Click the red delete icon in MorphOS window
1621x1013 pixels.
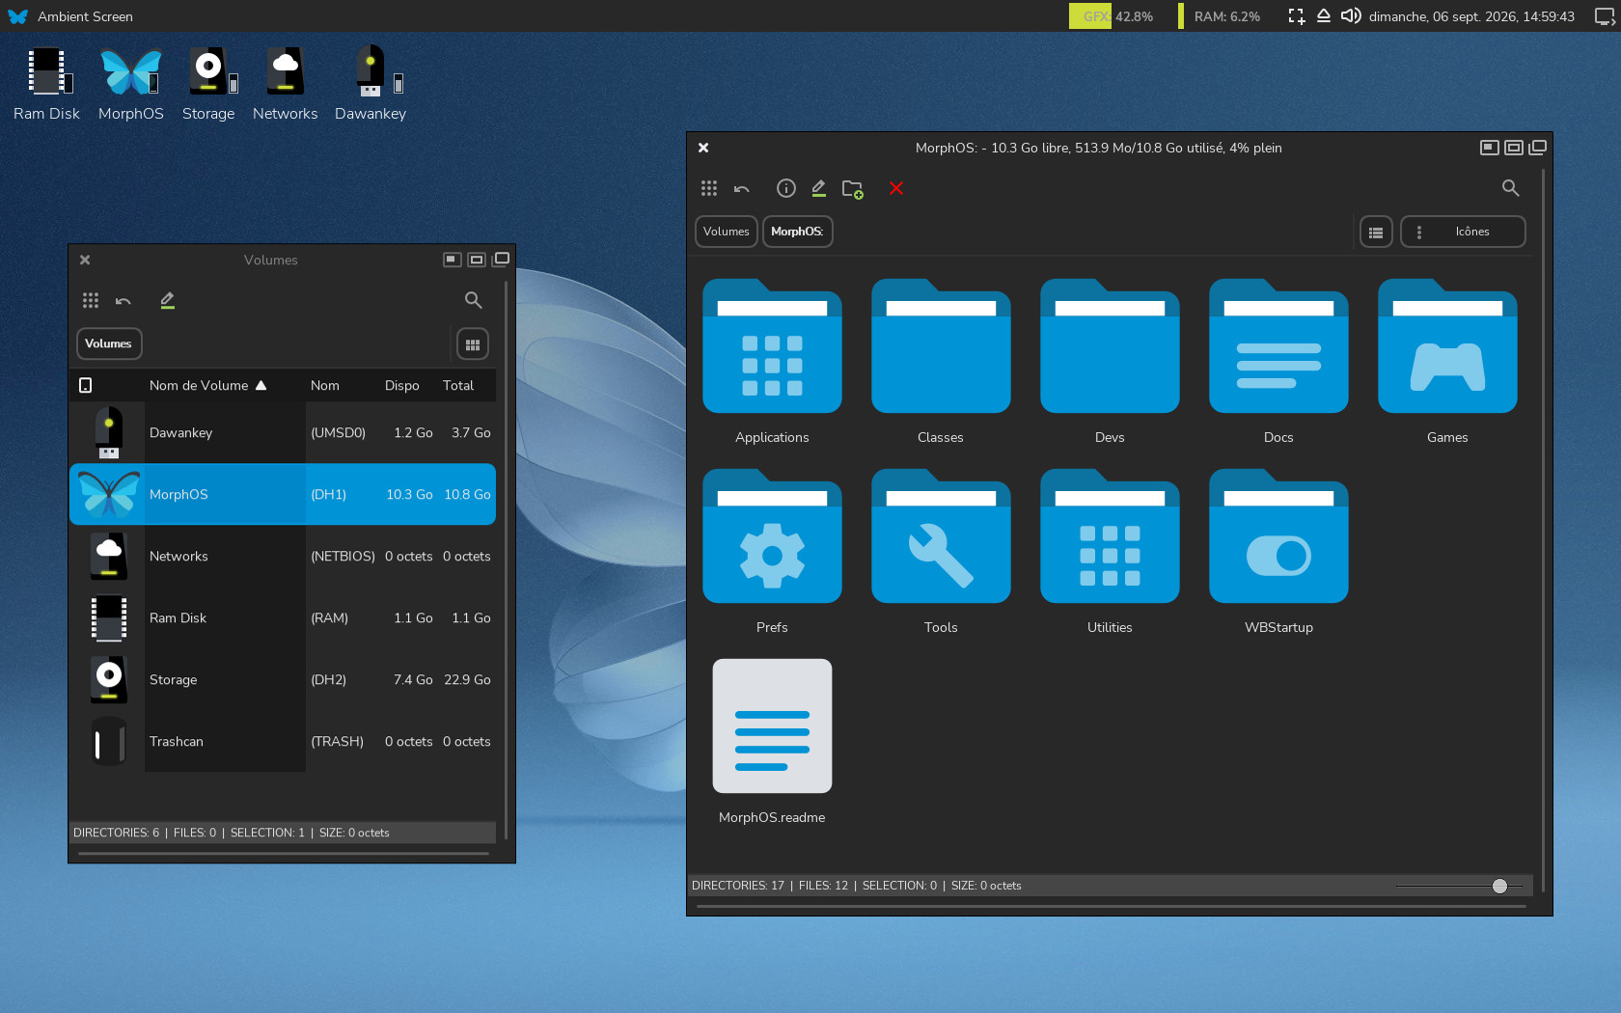(x=896, y=188)
